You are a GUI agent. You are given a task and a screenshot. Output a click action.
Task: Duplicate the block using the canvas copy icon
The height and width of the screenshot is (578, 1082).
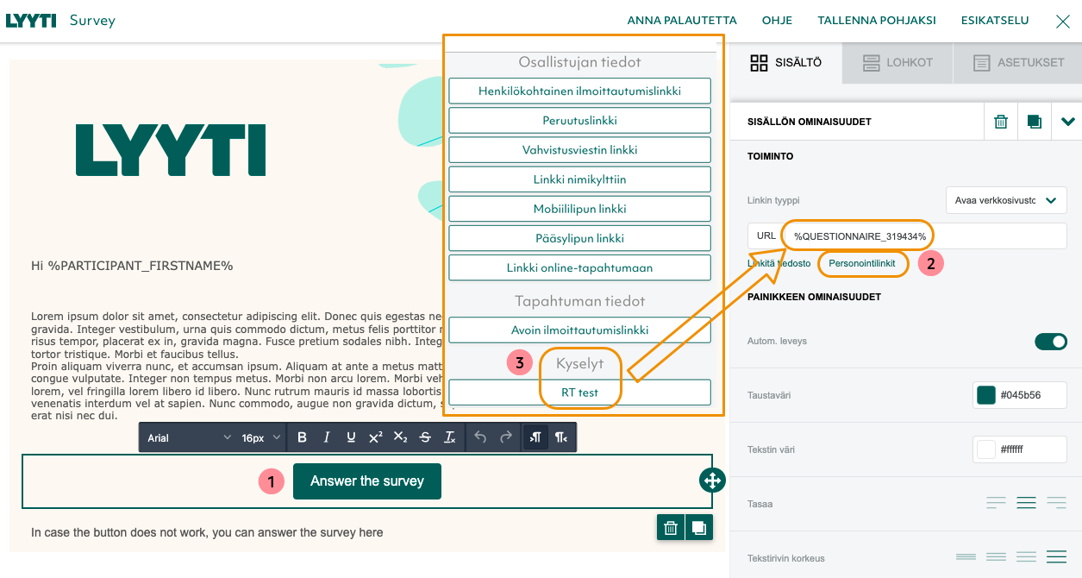(699, 527)
